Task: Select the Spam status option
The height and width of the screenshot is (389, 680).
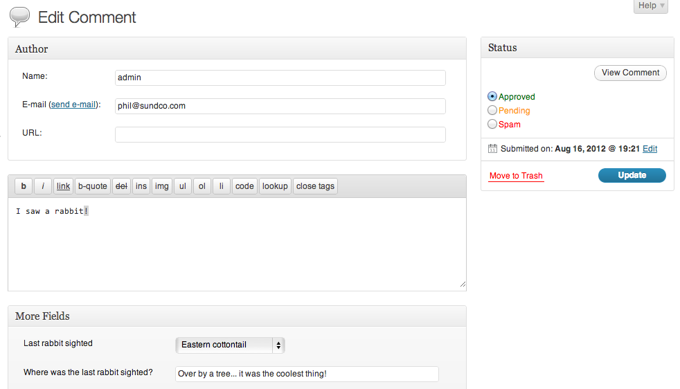Action: (x=492, y=125)
